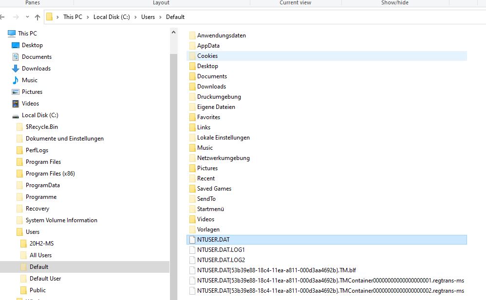Click the Local Disk (C:) breadcrumb
This screenshot has width=486, height=300.
tap(112, 17)
